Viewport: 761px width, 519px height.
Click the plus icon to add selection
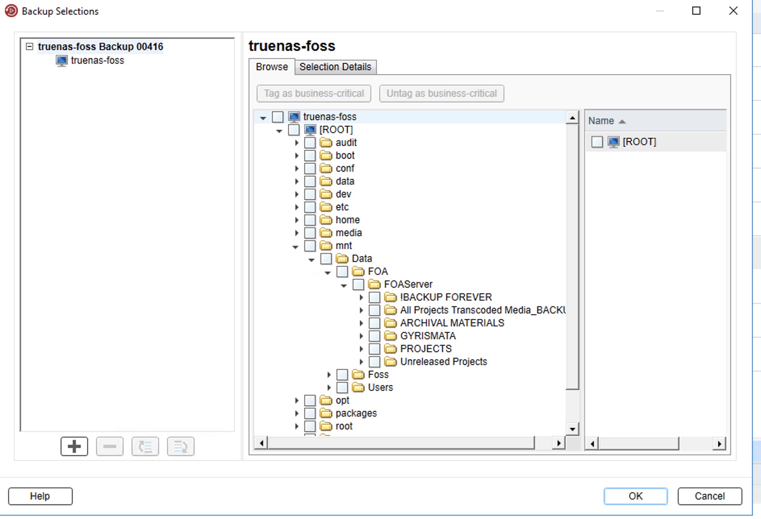tap(74, 446)
